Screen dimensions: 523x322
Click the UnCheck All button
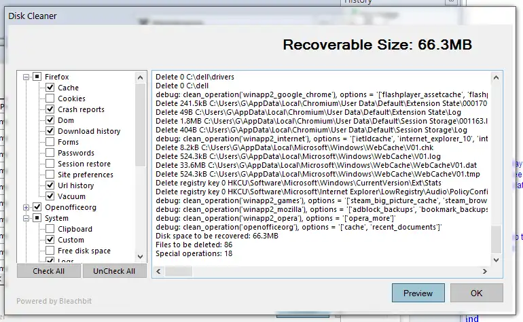pos(114,271)
